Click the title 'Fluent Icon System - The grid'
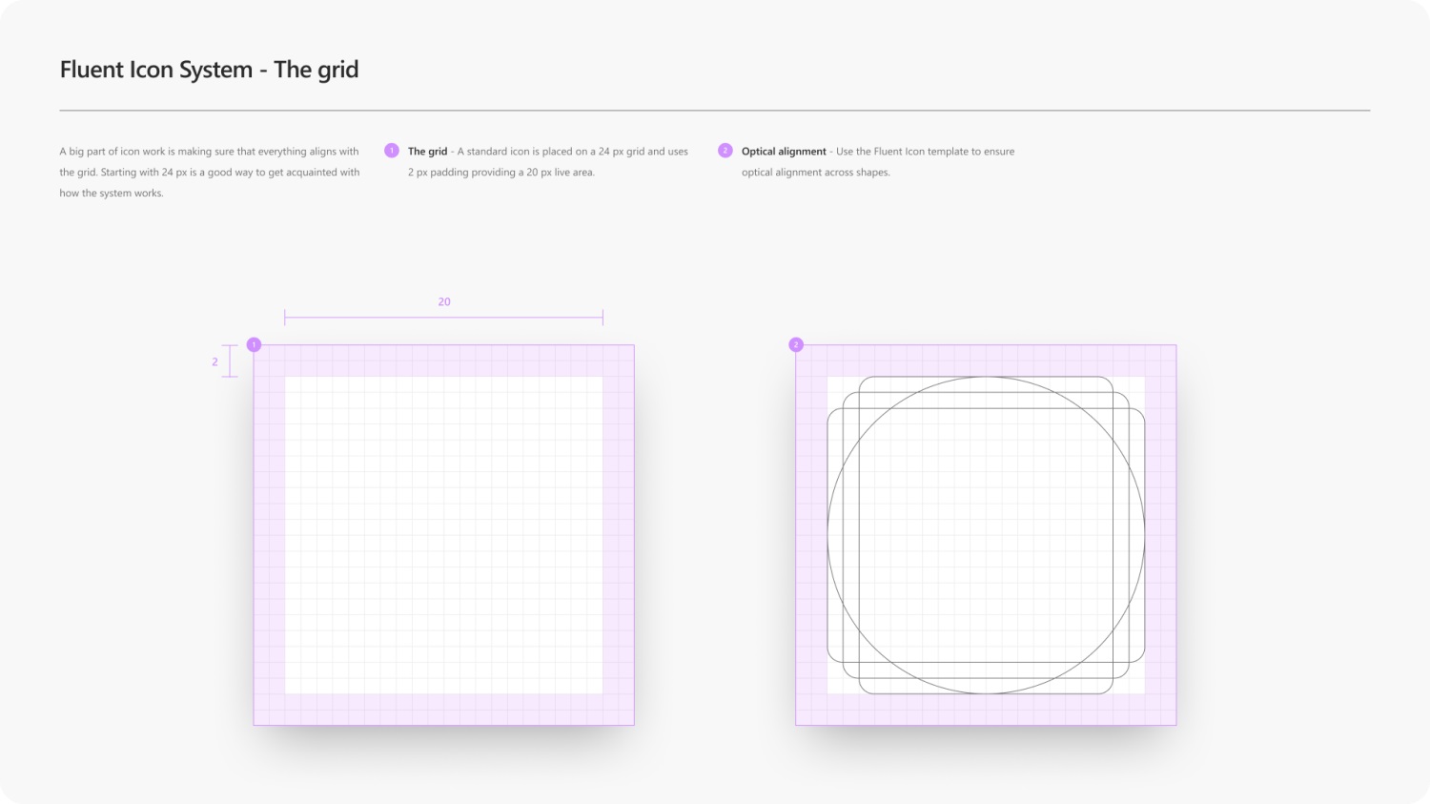The width and height of the screenshot is (1430, 804). pos(209,70)
